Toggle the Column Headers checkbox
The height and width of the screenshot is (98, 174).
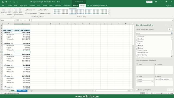click(26, 13)
